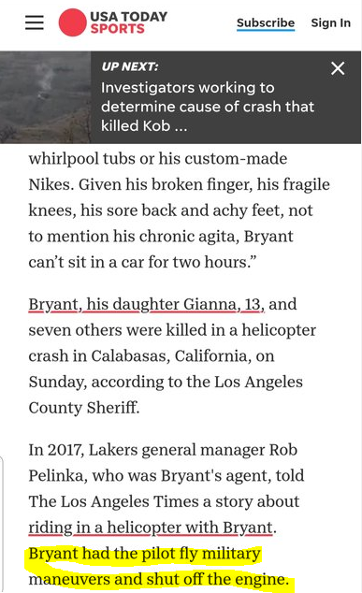The width and height of the screenshot is (362, 593).
Task: Open the Up Next crash video thumbnail
Action: coord(46,97)
